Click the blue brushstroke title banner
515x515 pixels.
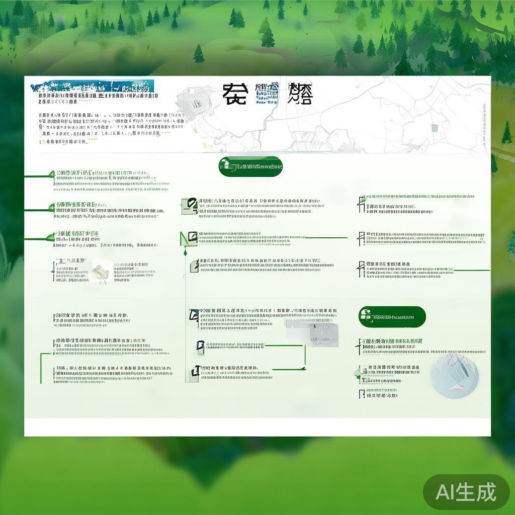[93, 87]
